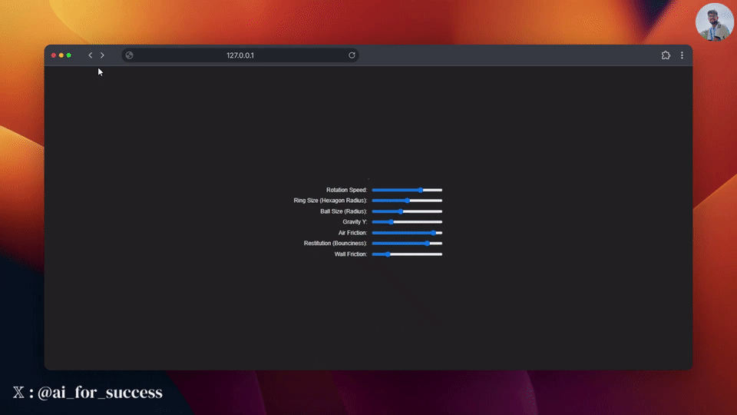The height and width of the screenshot is (415, 737).
Task: Click the Wall Friction text label
Action: 350,254
